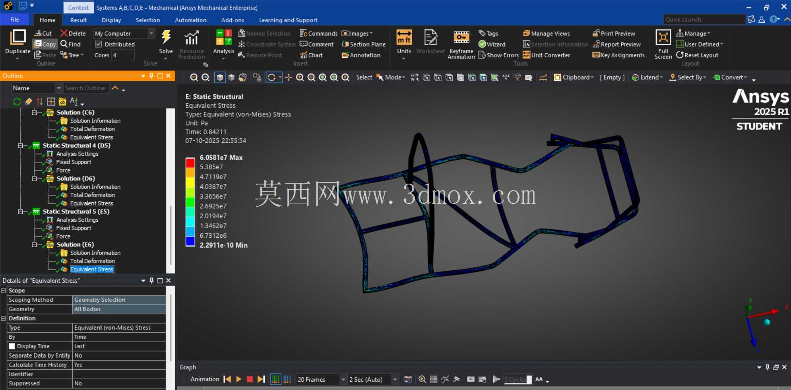Jump to next animation frame
This screenshot has width=791, height=390.
click(261, 379)
